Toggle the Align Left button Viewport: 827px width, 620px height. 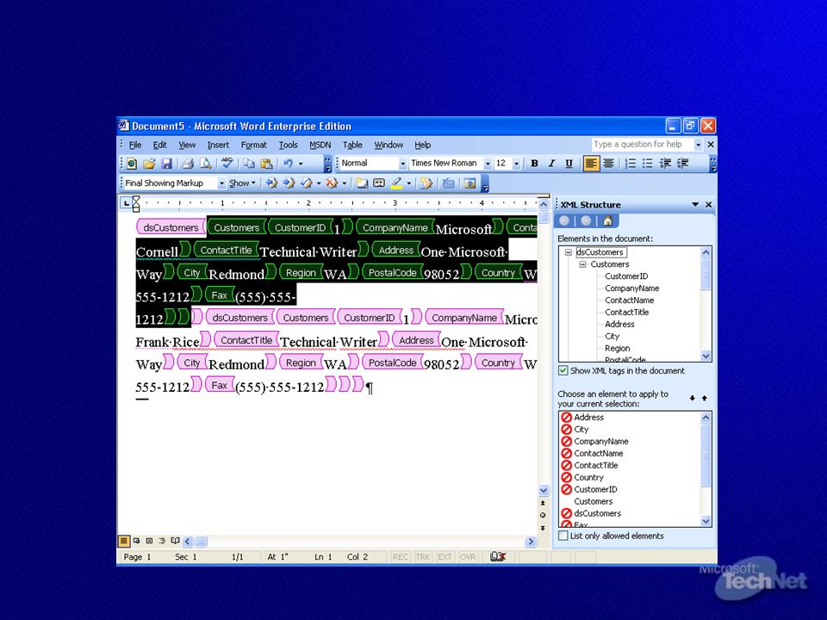coord(591,164)
